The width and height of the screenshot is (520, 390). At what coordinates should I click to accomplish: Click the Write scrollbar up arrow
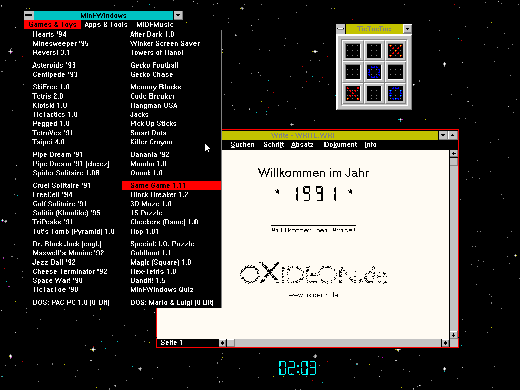[453, 153]
